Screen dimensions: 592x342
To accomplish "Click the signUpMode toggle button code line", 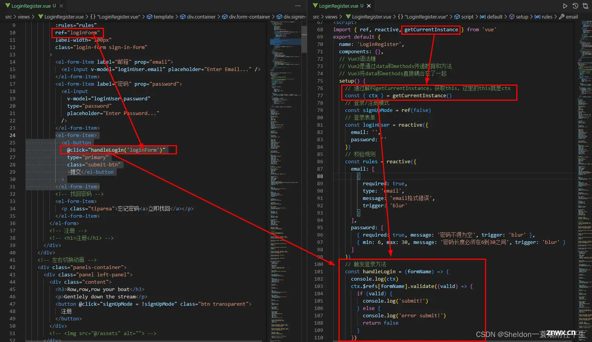I will pos(153,304).
